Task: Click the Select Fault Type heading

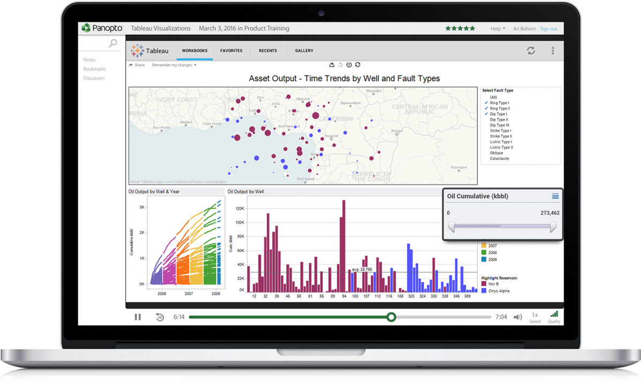Action: 497,90
